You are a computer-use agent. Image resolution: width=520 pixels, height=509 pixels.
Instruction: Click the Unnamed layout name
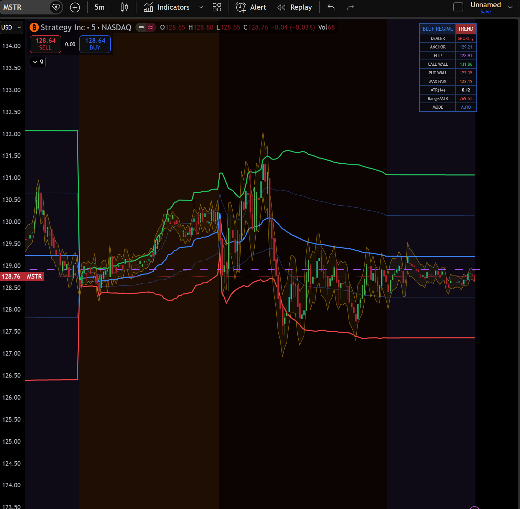click(486, 5)
